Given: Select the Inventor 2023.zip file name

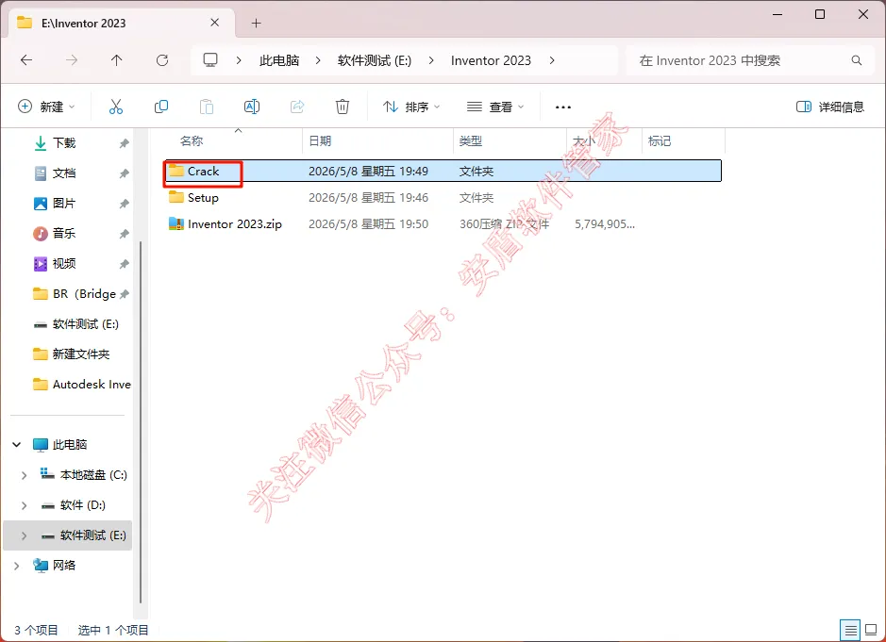Looking at the screenshot, I should 235,224.
